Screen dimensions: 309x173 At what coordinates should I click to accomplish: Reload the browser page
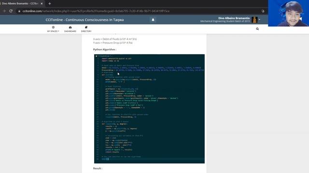click(x=11, y=11)
